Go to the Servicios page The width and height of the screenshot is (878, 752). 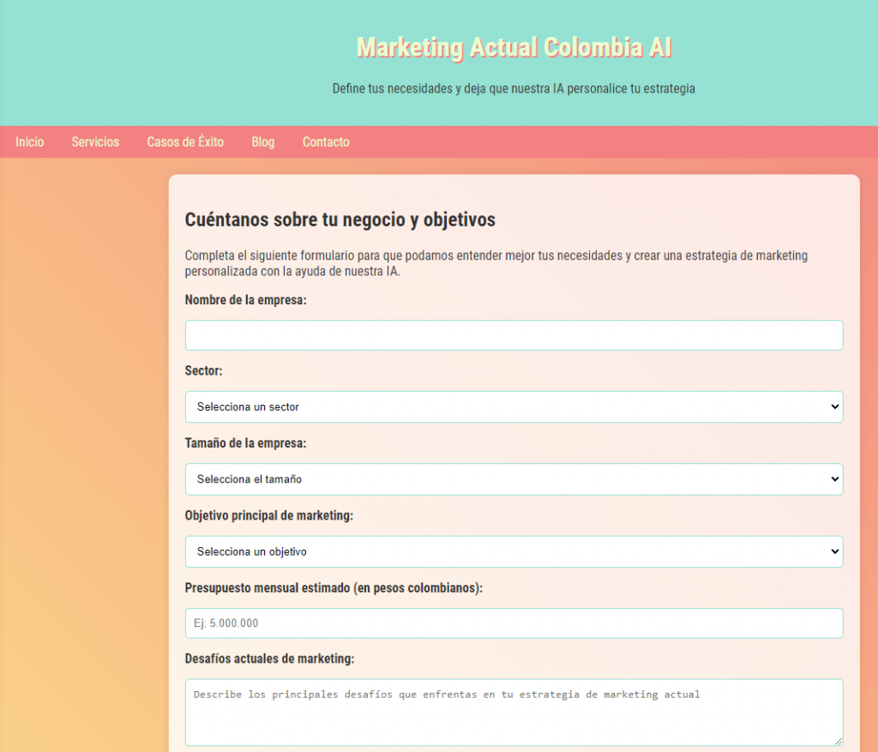click(95, 141)
